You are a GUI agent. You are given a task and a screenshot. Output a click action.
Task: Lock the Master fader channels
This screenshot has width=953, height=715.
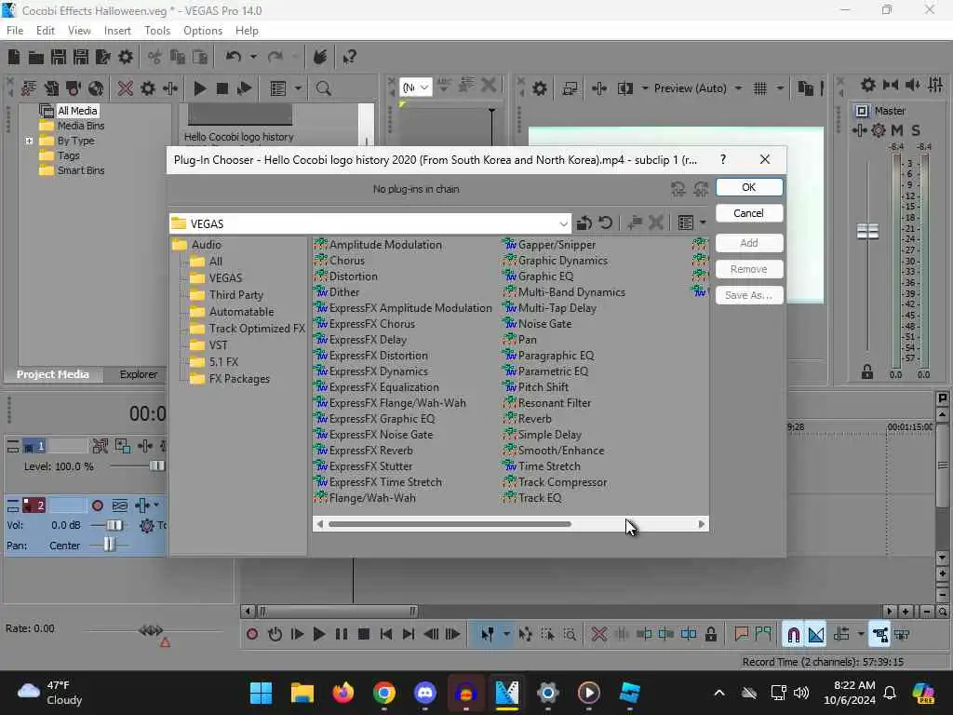[867, 372]
